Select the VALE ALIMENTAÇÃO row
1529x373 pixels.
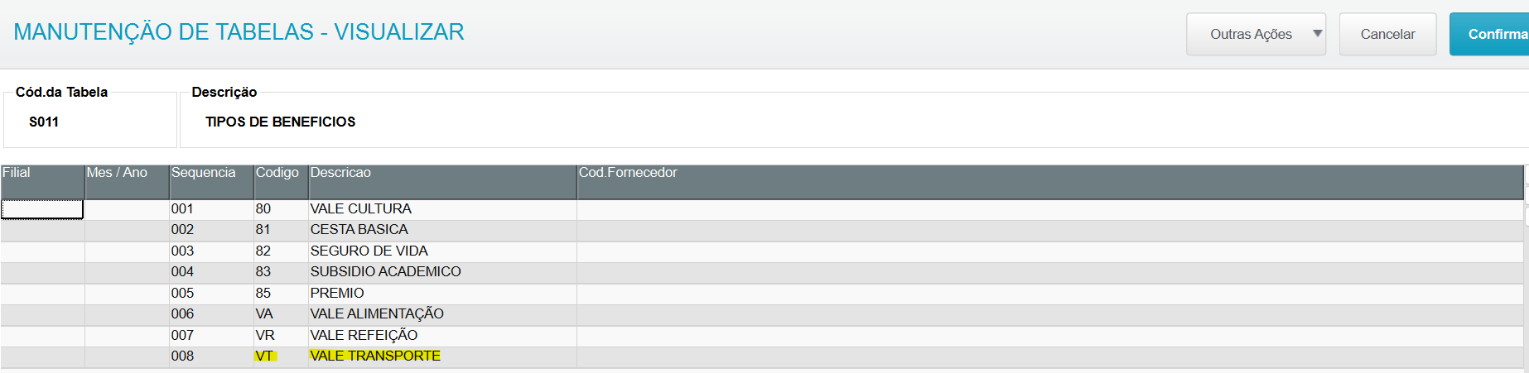pyautogui.click(x=377, y=314)
